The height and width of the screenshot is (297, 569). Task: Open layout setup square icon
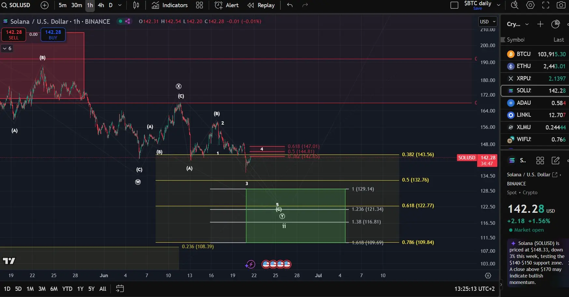[454, 5]
